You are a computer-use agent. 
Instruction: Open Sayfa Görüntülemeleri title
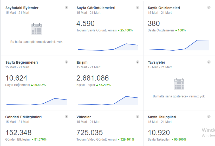[96, 8]
